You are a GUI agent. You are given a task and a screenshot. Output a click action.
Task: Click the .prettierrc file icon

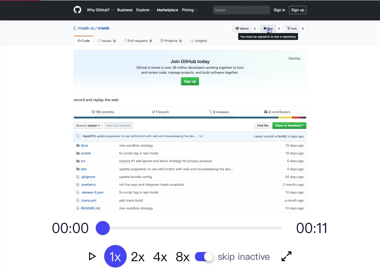coord(77,185)
